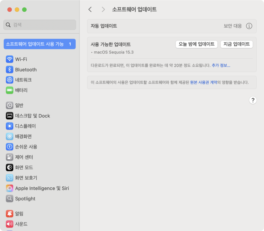264x231 pixels.
Task: Select the Spotlight text label
Action: point(25,199)
